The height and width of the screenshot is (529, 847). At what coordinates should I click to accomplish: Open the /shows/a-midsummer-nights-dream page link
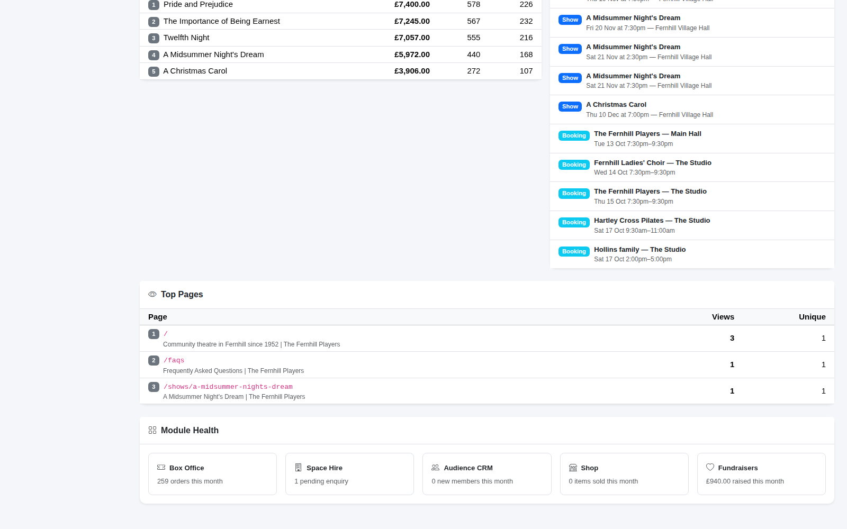228,387
